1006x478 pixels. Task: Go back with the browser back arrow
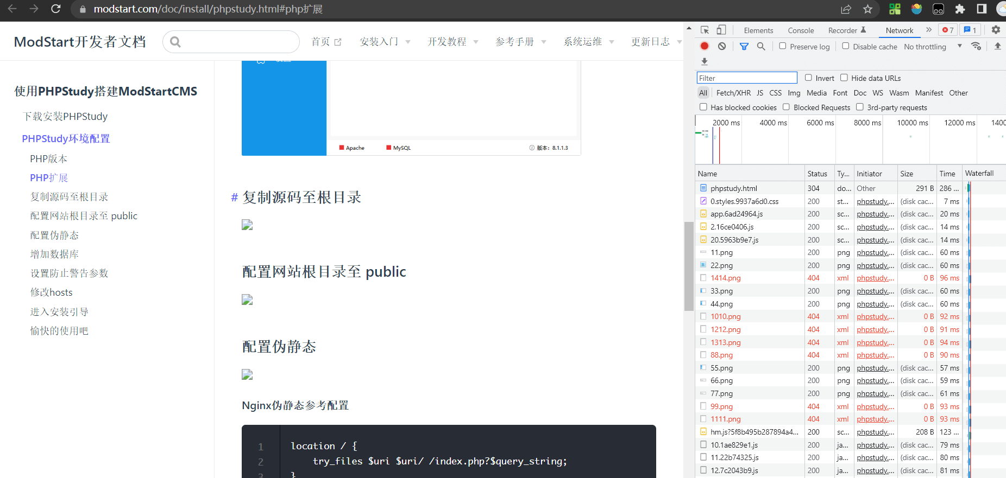tap(12, 9)
